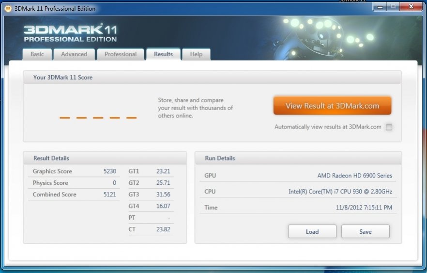Close the 3DMark 11 window
Viewport: 427px width, 273px height.
click(411, 7)
